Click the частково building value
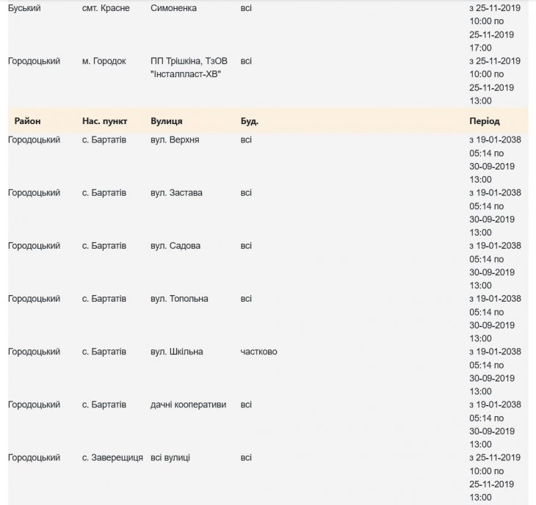Screen dimensions: 536x505 point(258,352)
